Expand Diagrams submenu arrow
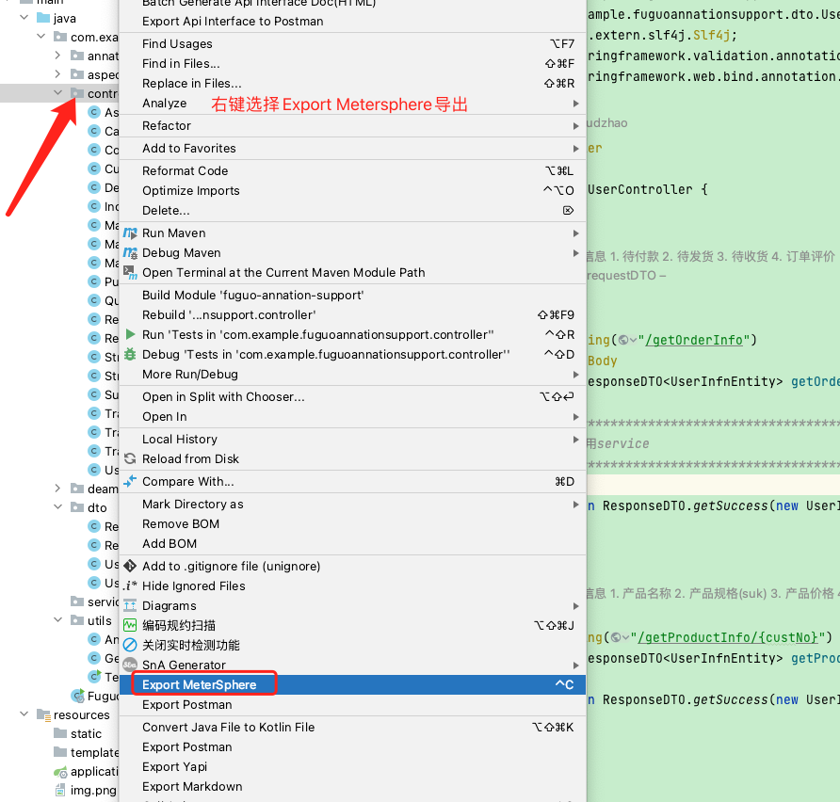840x802 pixels. [x=576, y=606]
